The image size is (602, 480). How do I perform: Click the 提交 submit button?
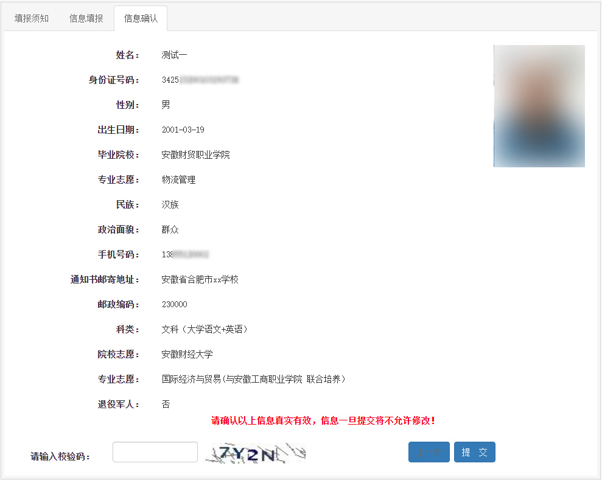click(474, 452)
